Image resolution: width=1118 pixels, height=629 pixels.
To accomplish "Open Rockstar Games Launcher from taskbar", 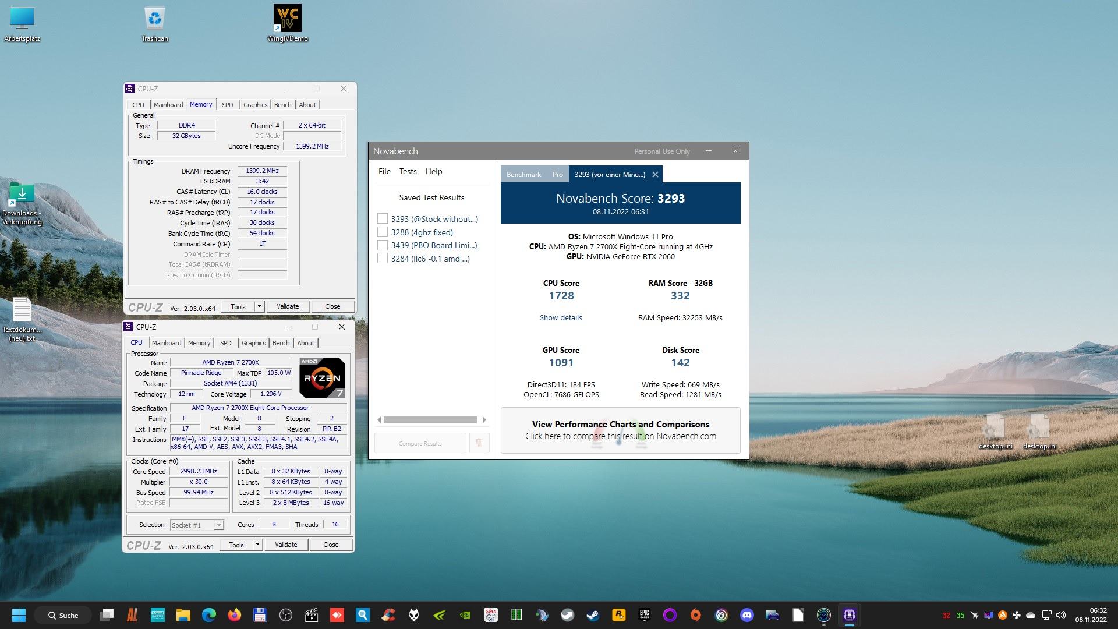I will coord(619,615).
